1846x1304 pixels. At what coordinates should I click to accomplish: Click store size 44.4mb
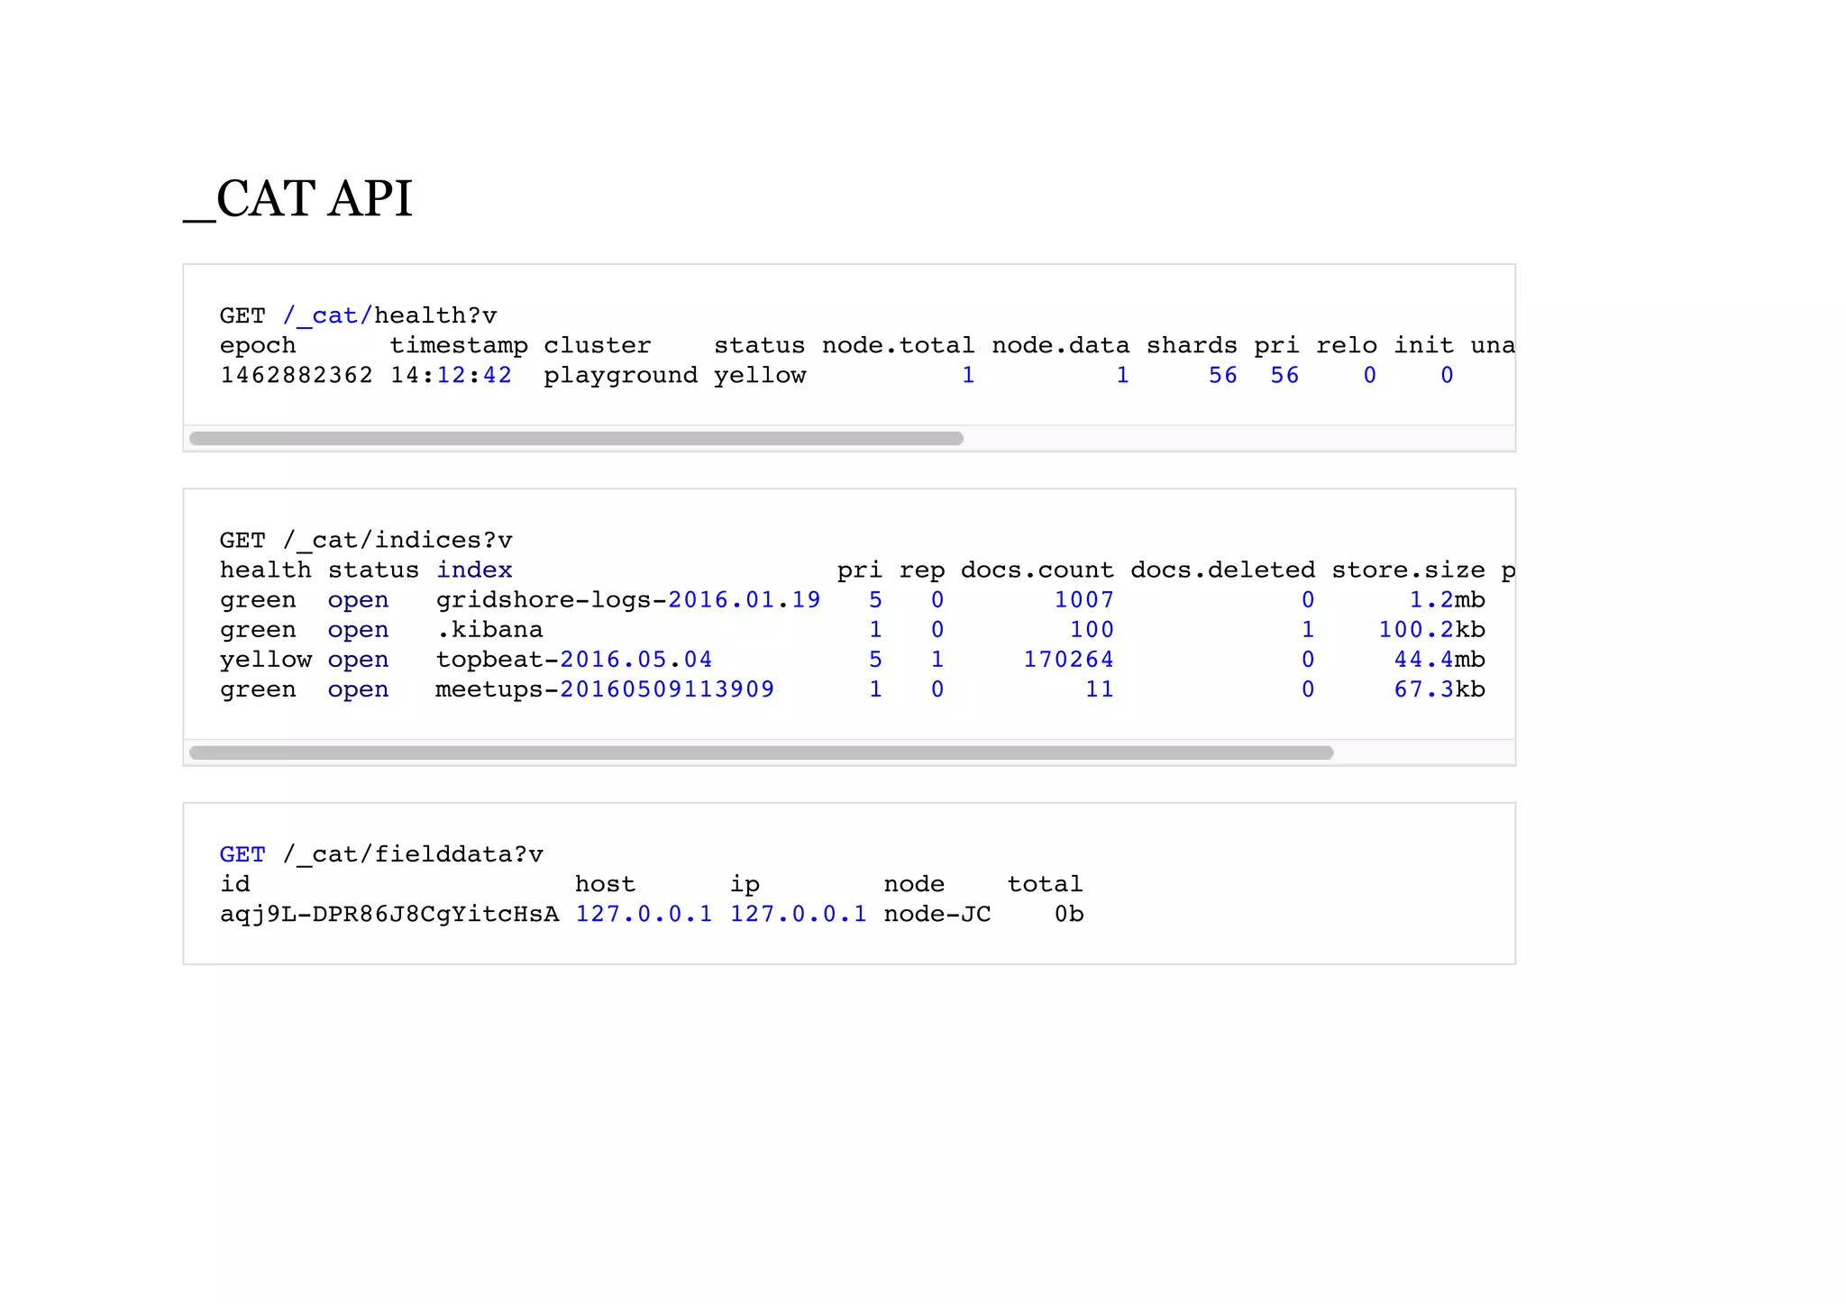pos(1439,660)
